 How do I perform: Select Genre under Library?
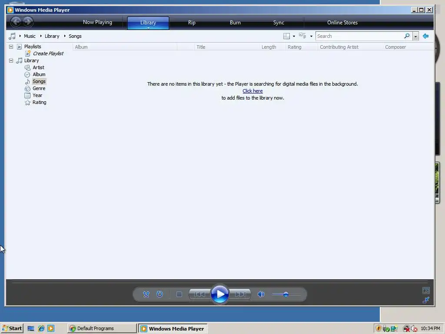(39, 88)
